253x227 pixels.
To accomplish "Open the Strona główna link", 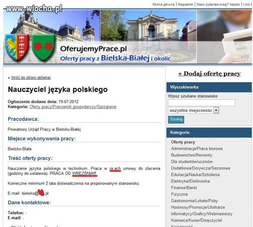I will tap(163, 4).
